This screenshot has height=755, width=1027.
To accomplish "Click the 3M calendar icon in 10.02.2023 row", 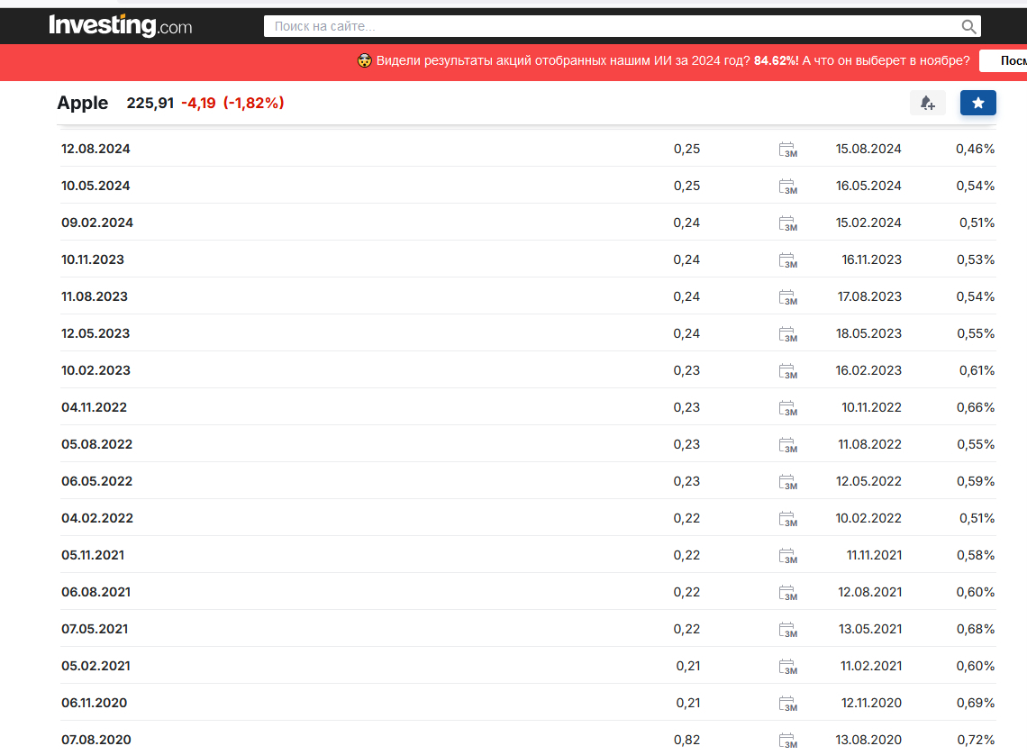I will point(788,371).
